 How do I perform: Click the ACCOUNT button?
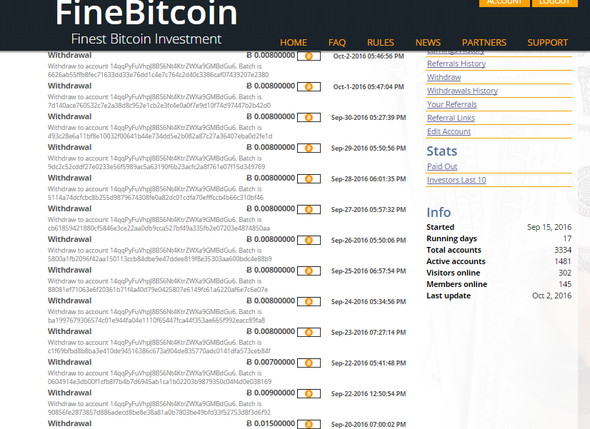click(x=504, y=3)
